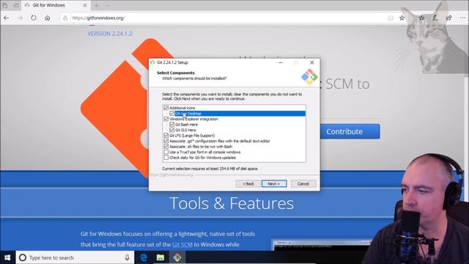Close the Git for Windows tab
This screenshot has width=469, height=264.
click(85, 5)
